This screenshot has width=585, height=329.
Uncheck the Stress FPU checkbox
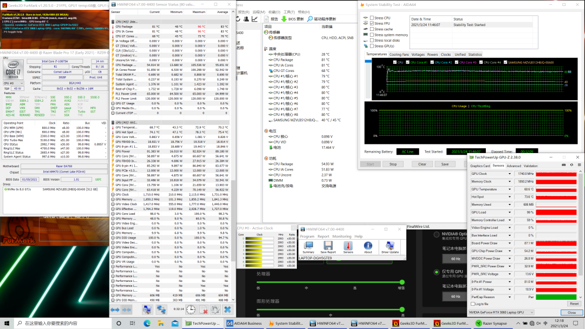tap(372, 23)
